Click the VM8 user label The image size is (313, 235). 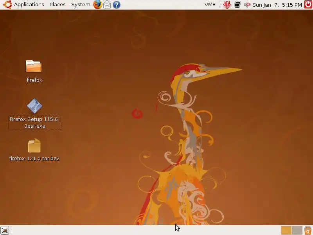(x=210, y=4)
